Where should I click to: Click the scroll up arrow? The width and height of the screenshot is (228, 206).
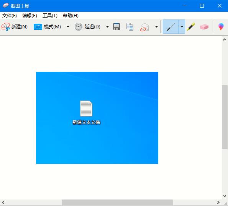(x=225, y=39)
